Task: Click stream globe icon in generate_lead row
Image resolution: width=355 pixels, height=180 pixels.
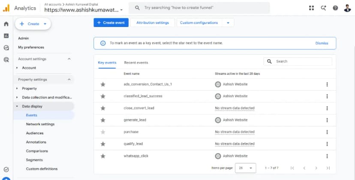Action: pyautogui.click(x=218, y=120)
